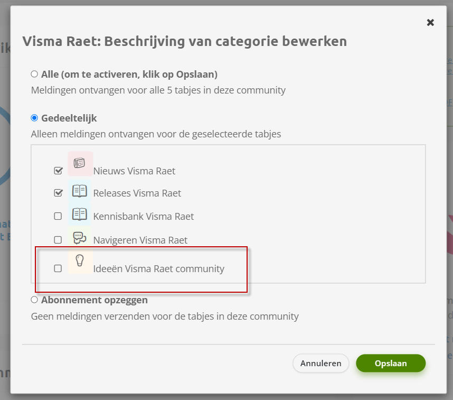The width and height of the screenshot is (453, 400).
Task: Check Navigeren Visma Raet checkbox
Action: point(58,240)
